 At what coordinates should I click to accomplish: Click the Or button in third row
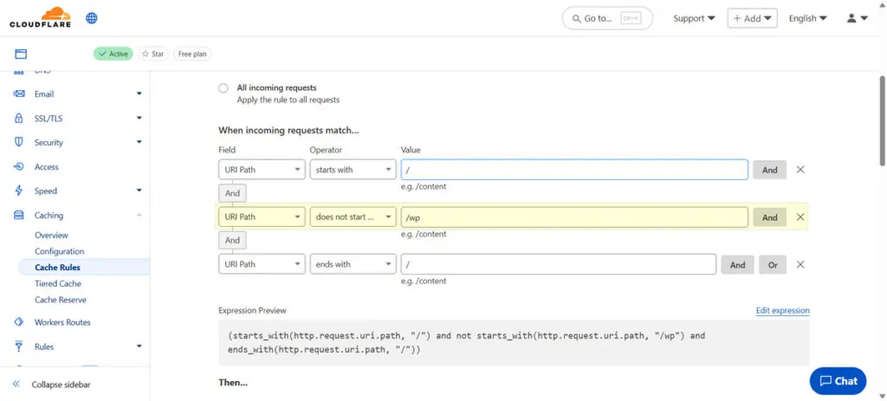click(773, 265)
